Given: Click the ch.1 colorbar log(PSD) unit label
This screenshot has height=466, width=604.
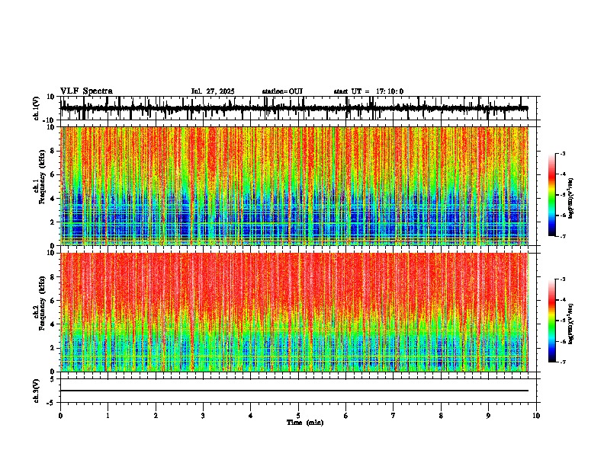Looking at the screenshot, I should click(x=571, y=199).
